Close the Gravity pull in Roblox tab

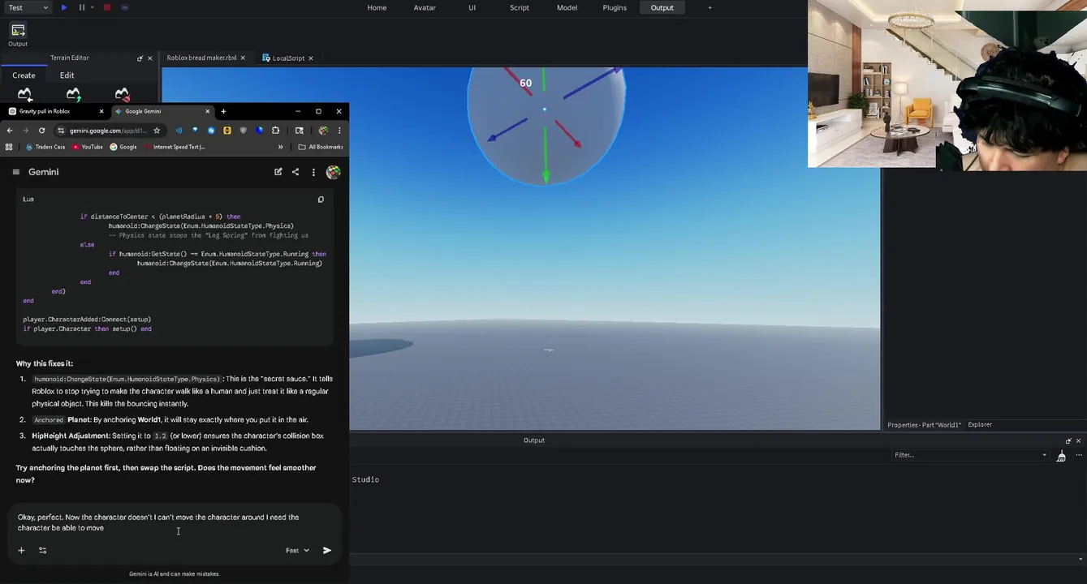[101, 111]
